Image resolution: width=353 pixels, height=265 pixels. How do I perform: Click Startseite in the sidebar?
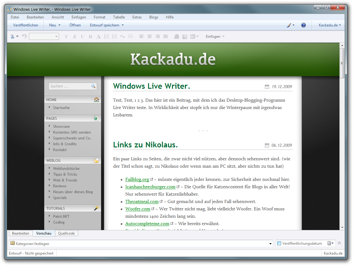pyautogui.click(x=61, y=108)
